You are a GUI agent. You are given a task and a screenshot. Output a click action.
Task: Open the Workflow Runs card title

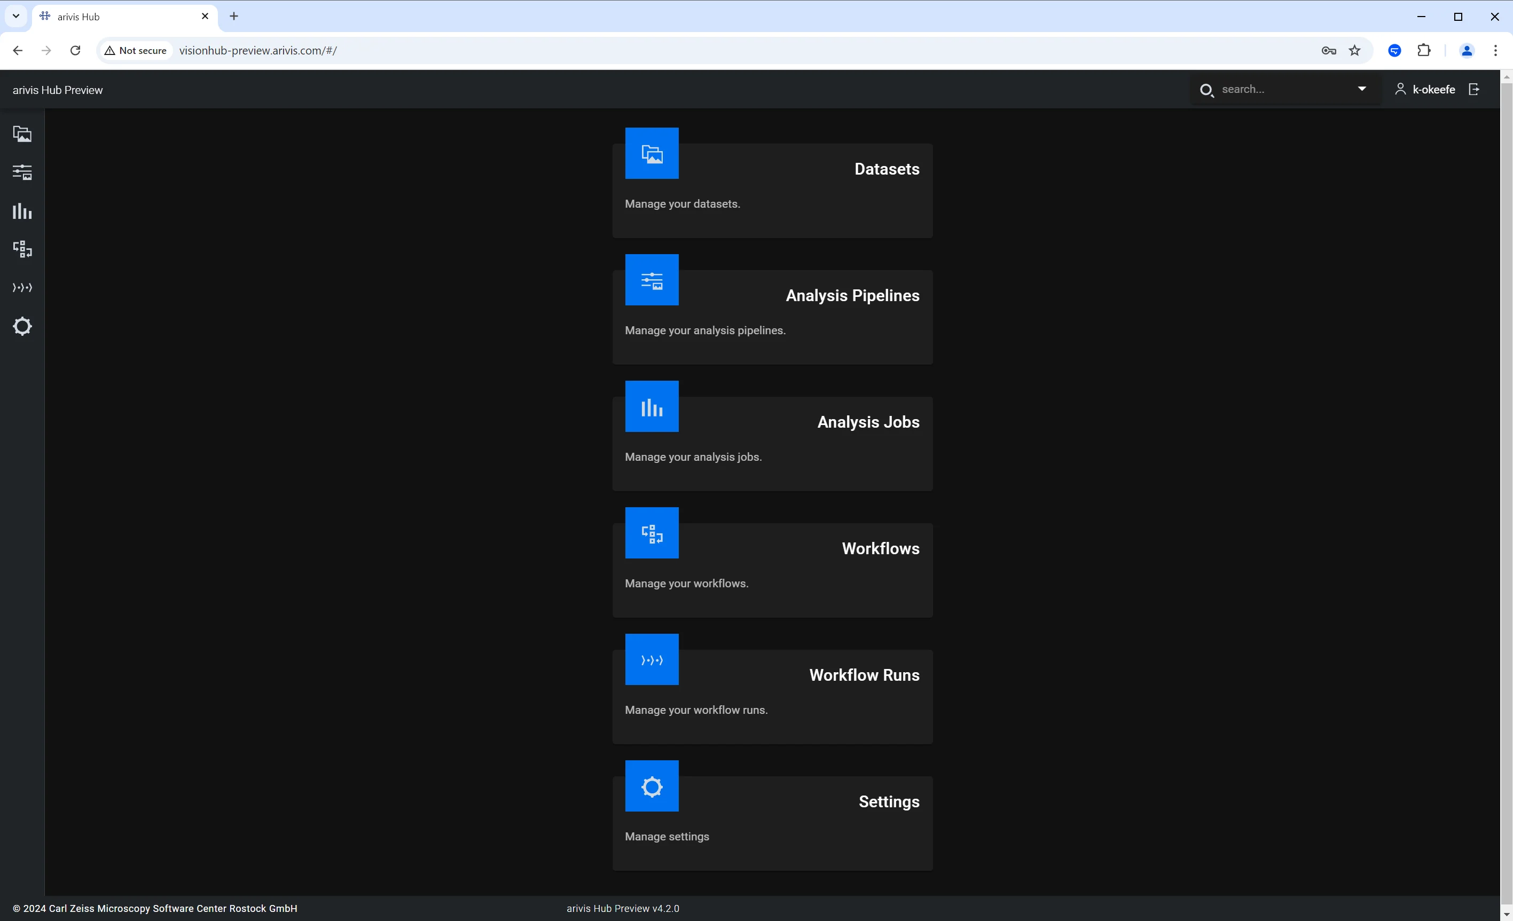(864, 675)
